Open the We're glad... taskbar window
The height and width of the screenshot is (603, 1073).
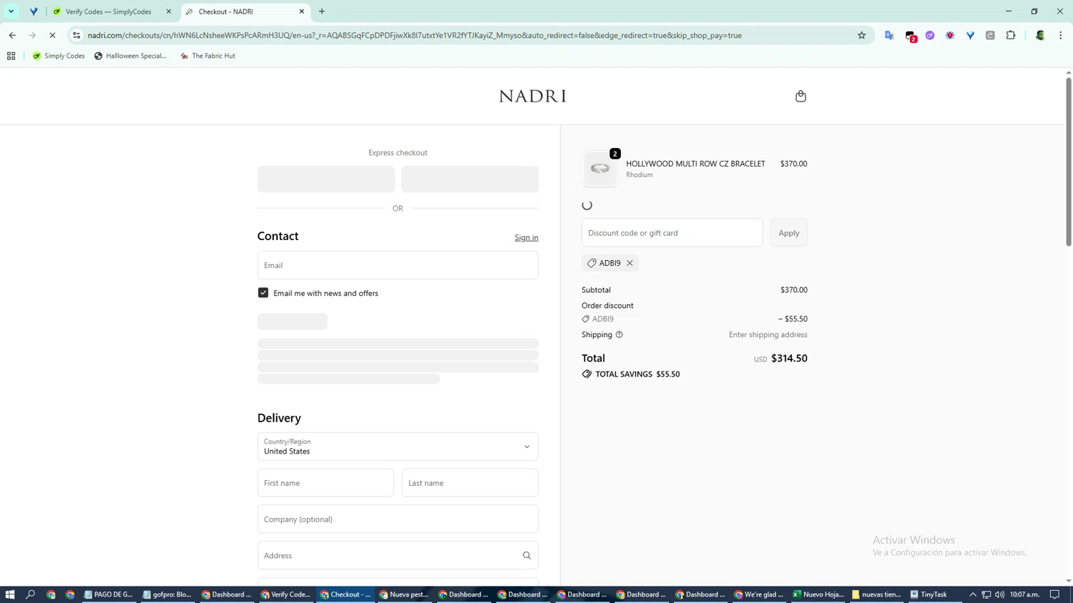[x=759, y=594]
